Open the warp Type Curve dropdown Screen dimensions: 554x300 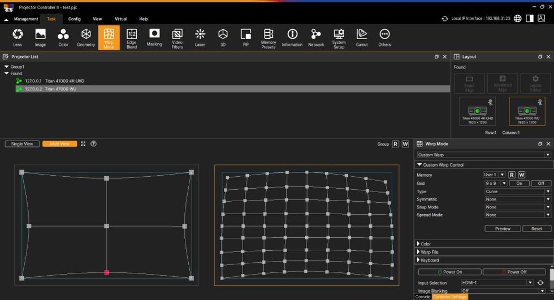tap(517, 192)
